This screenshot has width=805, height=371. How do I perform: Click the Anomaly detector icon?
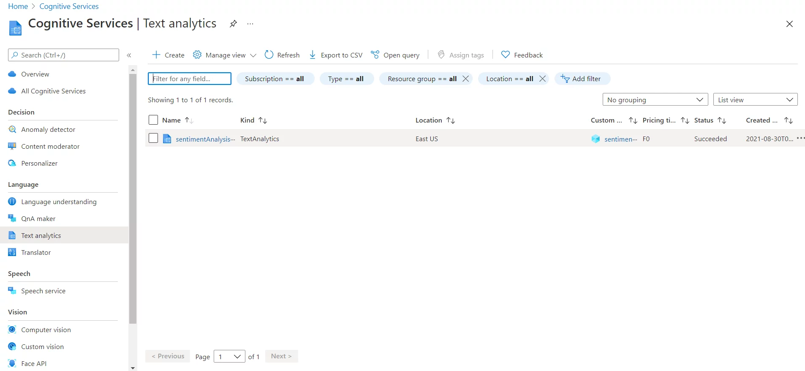12,129
